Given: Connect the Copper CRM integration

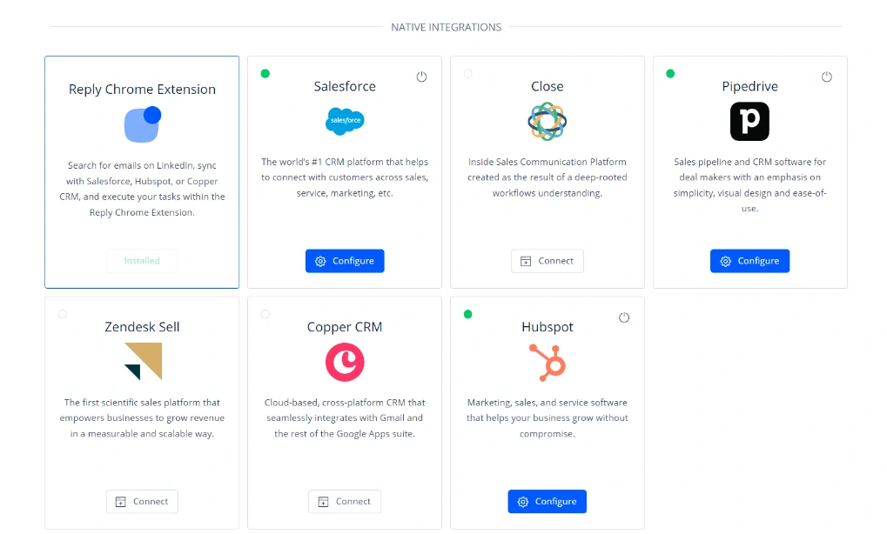Looking at the screenshot, I should pyautogui.click(x=345, y=501).
